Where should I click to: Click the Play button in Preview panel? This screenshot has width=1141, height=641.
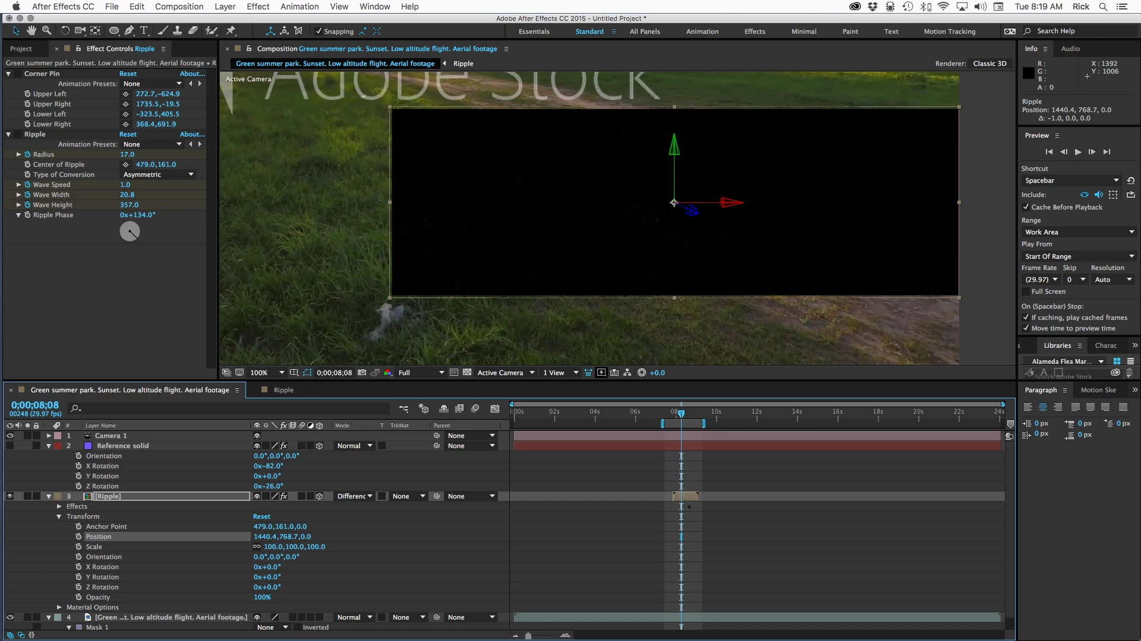click(1078, 152)
